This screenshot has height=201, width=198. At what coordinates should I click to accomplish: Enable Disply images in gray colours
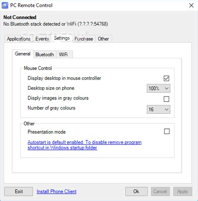coord(166,99)
